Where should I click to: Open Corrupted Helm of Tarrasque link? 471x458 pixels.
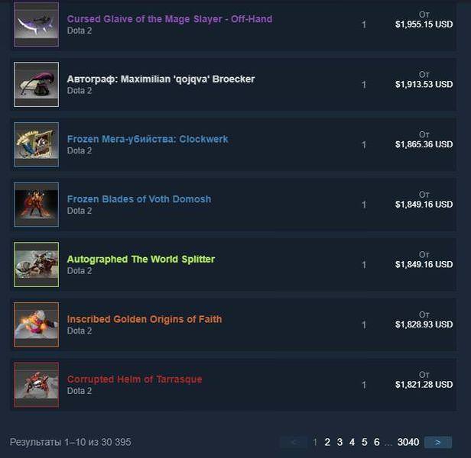pyautogui.click(x=135, y=379)
